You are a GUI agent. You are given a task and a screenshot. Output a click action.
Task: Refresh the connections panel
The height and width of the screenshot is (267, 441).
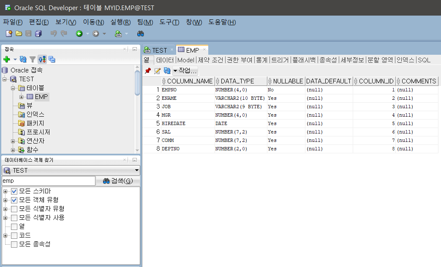pyautogui.click(x=23, y=59)
